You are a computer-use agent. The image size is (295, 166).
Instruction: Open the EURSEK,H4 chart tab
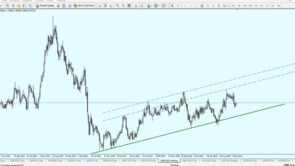tap(267, 161)
